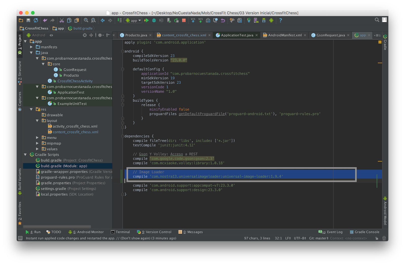Click the Search Everywhere magnifier
The image size is (405, 265).
(377, 20)
